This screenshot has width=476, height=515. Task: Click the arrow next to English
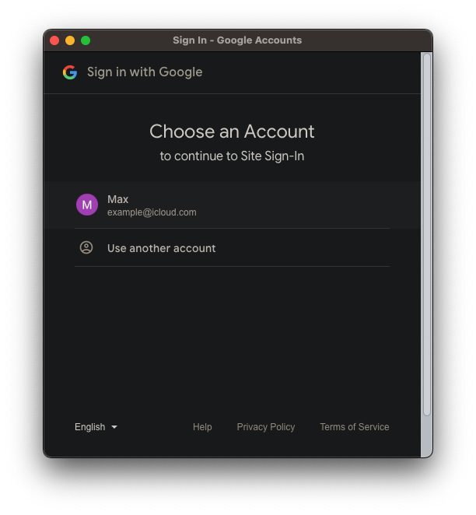(114, 427)
